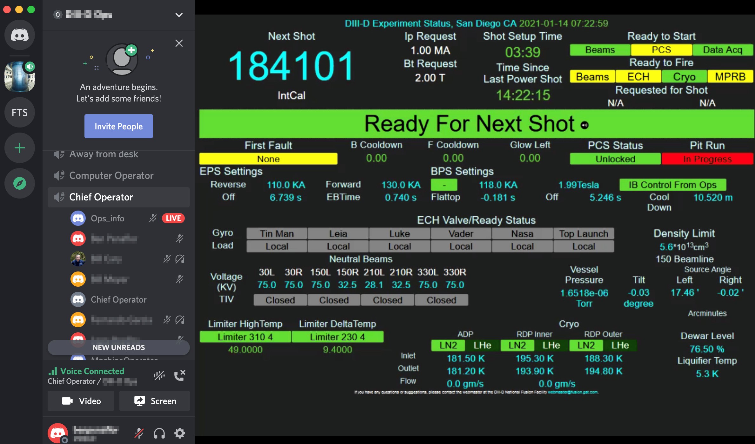This screenshot has width=755, height=444.
Task: Start Screen share button
Action: pyautogui.click(x=155, y=401)
